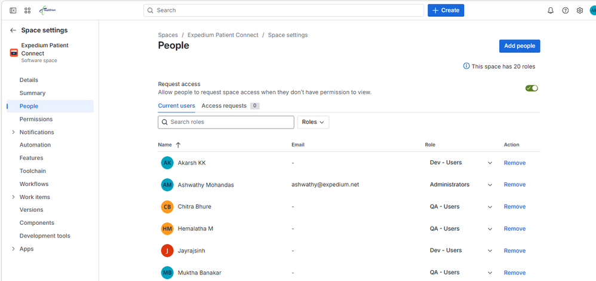The height and width of the screenshot is (281, 596).
Task: Click the Role column header
Action: 430,145
